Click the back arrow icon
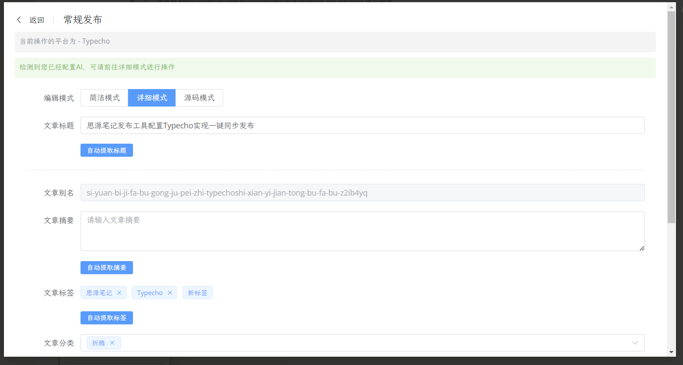 click(19, 20)
